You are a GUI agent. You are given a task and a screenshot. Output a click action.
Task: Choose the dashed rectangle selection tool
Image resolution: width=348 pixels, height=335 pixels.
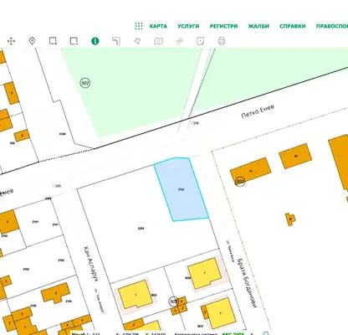coord(74,41)
